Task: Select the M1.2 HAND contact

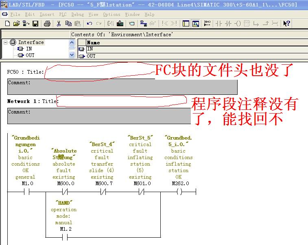Action: coord(65,238)
